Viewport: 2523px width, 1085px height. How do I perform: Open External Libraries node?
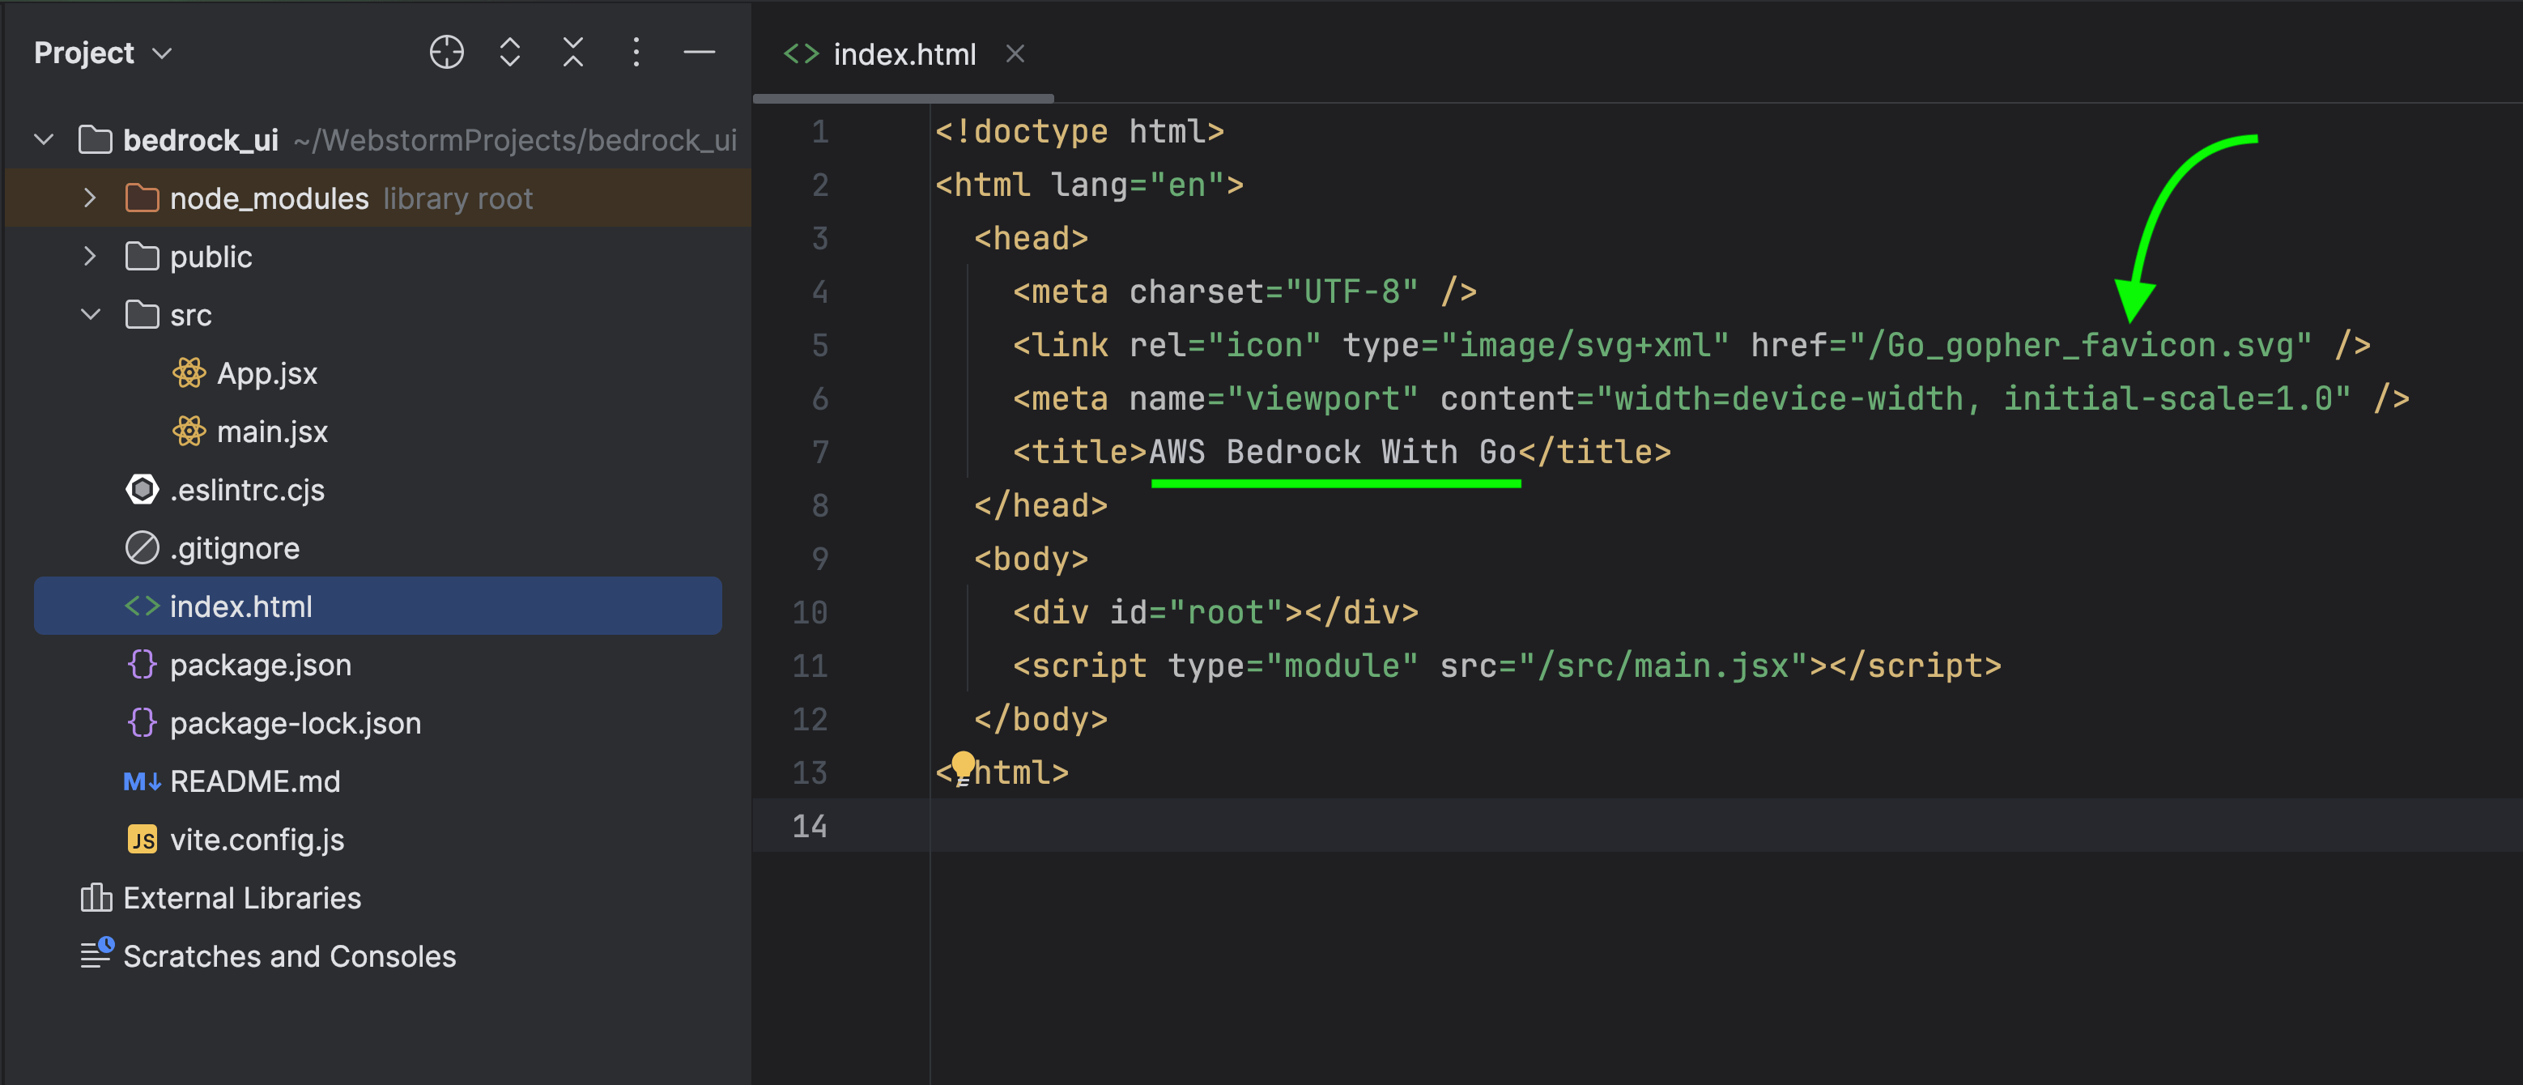[x=241, y=898]
